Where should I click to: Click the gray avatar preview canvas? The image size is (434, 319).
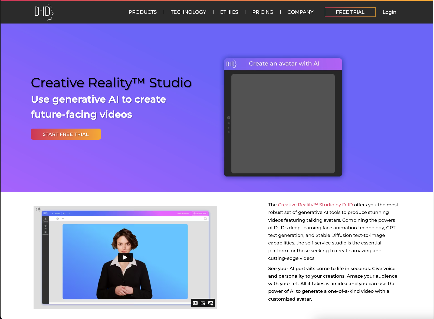pos(283,124)
